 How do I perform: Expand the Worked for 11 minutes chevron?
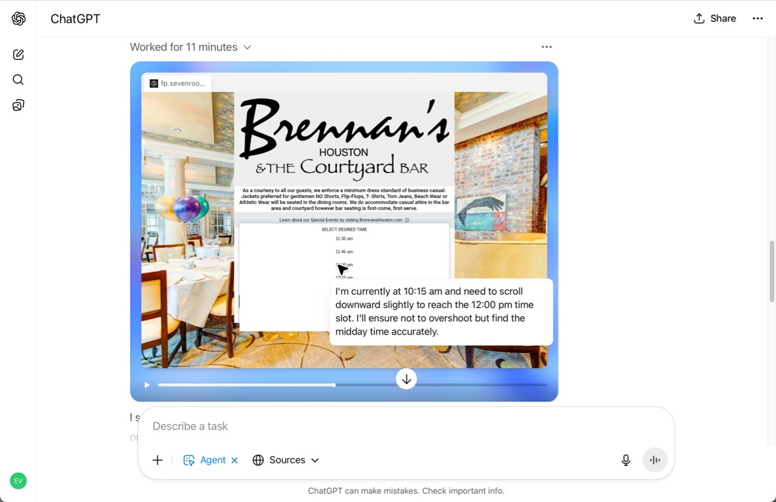click(248, 47)
